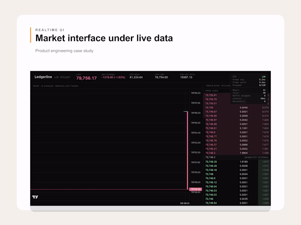
Task: Click the PRICE (USD) column header
Action: 211,91
